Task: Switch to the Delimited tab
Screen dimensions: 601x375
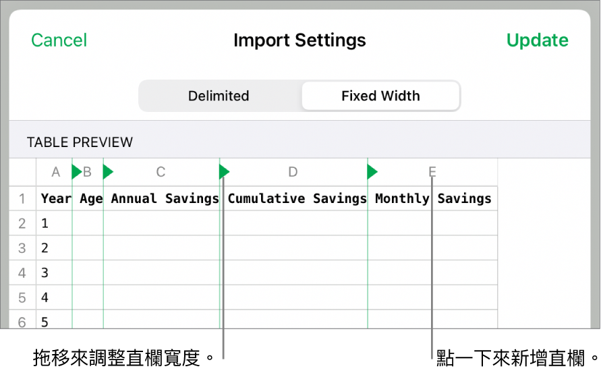Action: [x=219, y=96]
